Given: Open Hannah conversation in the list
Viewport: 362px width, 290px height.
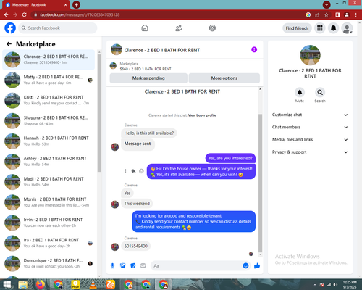Looking at the screenshot, I should tap(49, 141).
